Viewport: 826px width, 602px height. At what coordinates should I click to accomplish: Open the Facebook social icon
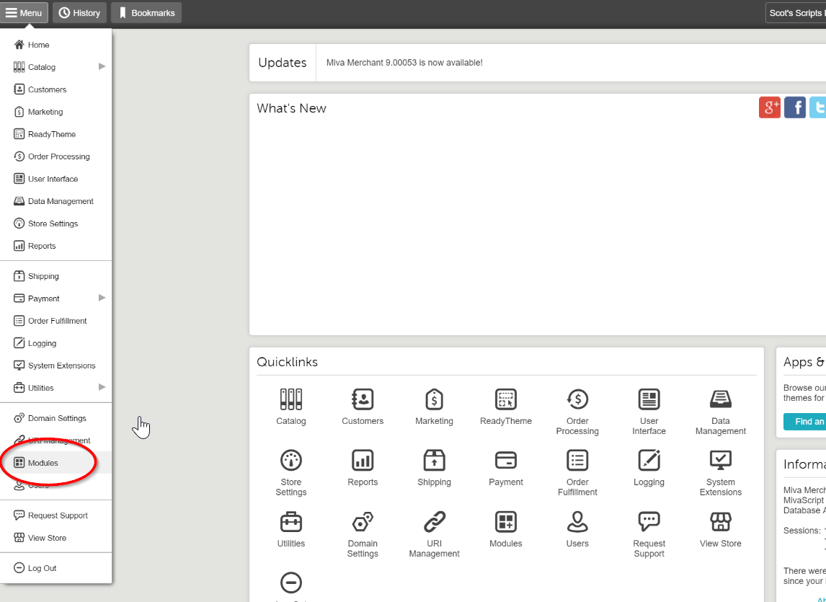[795, 107]
